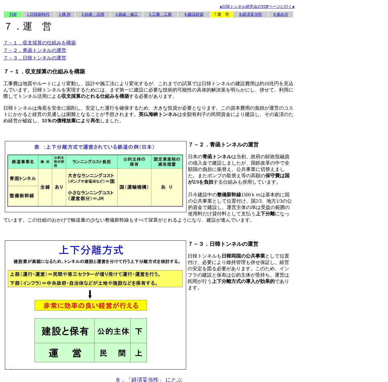Click the bold text 日韓両国の公共事業
Viewport: 388px width, 382px height.
point(243,256)
